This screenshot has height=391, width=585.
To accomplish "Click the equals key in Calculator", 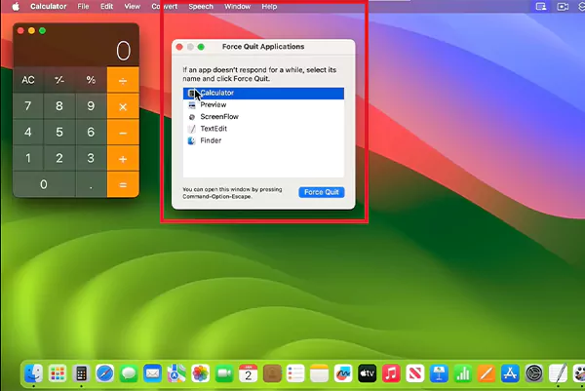I will (x=123, y=184).
